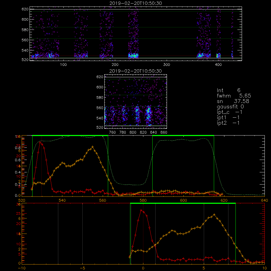
Task: Click the red peak in the bottom plot
Action: (x=141, y=210)
